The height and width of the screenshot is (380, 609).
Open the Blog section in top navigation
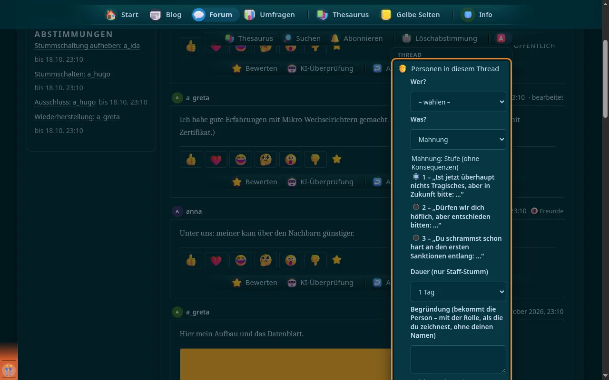pyautogui.click(x=166, y=15)
